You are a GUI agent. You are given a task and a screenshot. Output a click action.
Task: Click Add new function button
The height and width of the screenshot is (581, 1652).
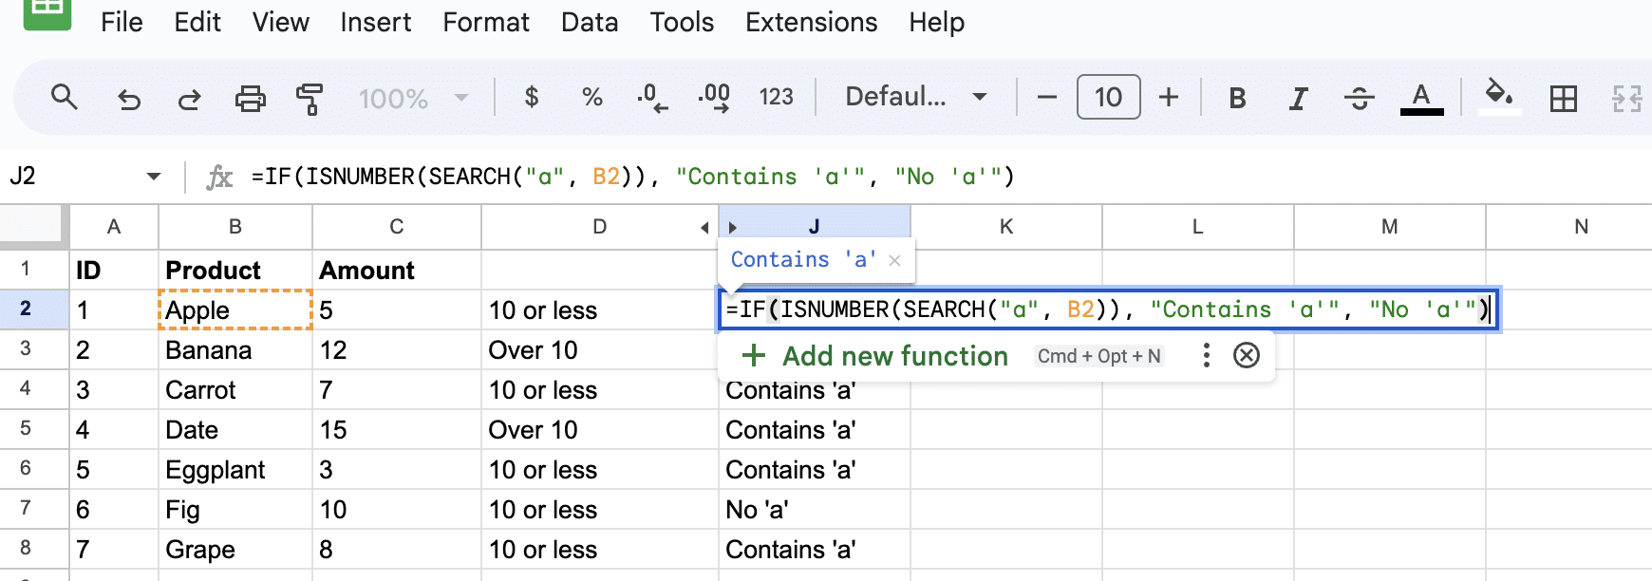pos(874,356)
